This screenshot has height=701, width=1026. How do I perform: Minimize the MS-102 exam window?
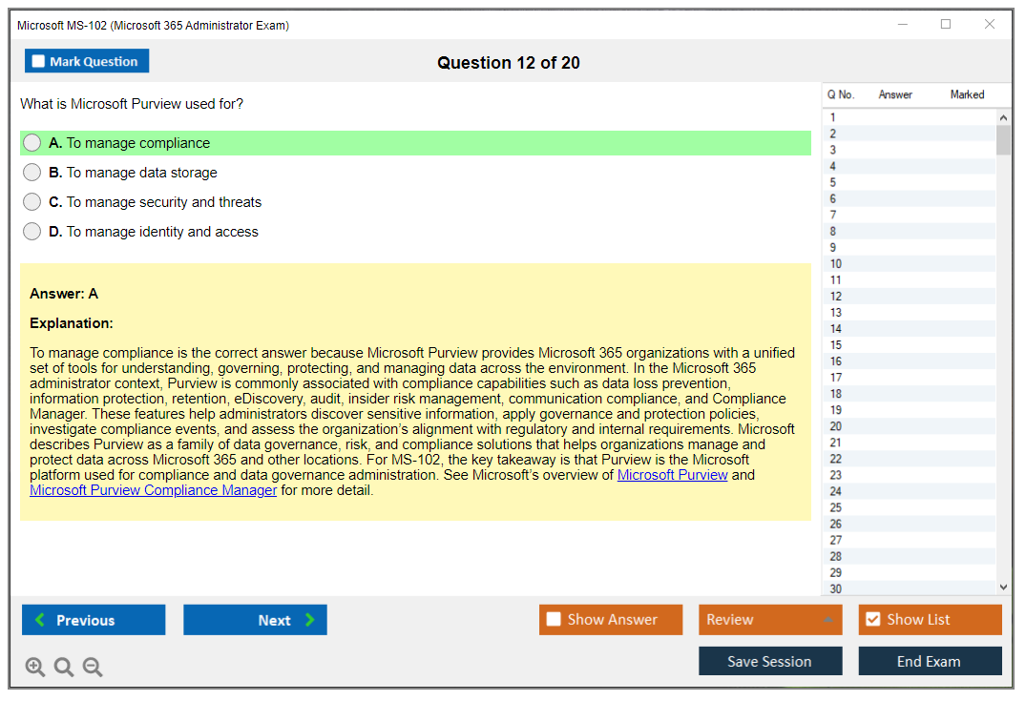point(903,24)
